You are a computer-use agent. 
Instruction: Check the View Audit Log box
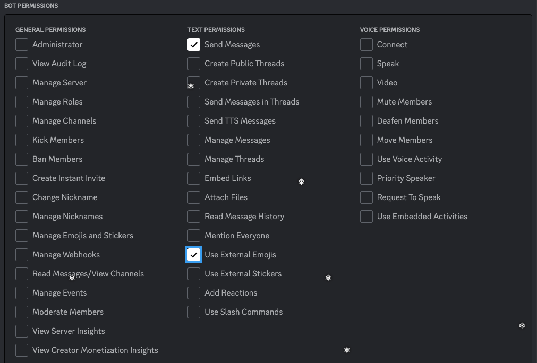21,64
